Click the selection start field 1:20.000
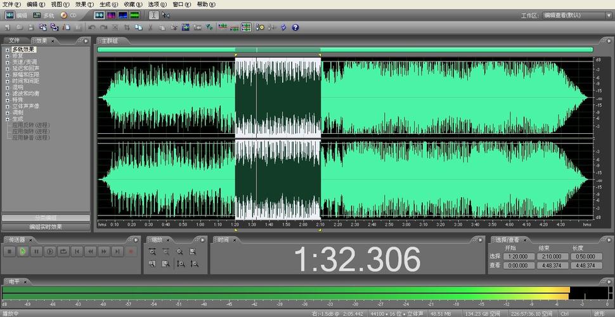This screenshot has height=317, width=615. (x=519, y=257)
